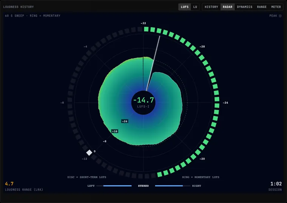287x203 pixels.
Task: Click the STEREO label
Action: point(143,186)
